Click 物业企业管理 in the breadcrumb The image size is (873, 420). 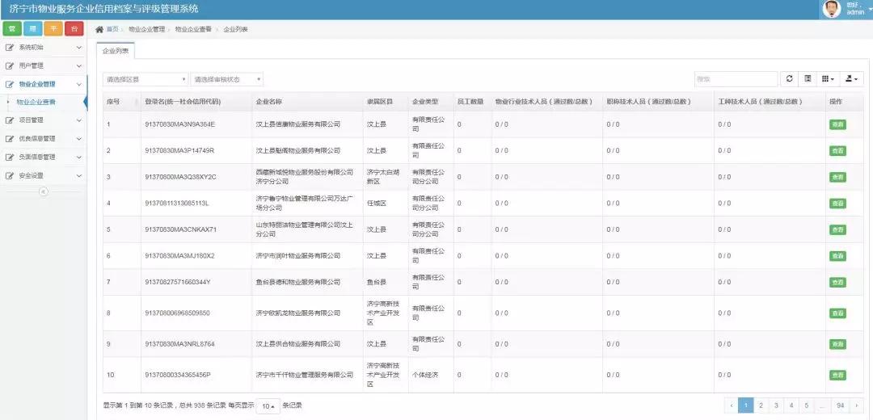146,30
